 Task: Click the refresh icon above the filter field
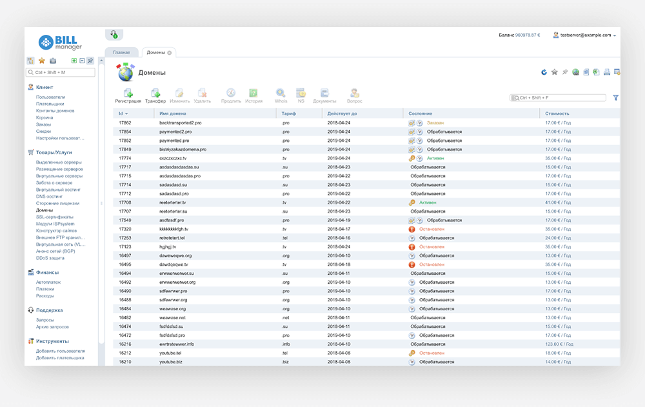click(x=544, y=73)
